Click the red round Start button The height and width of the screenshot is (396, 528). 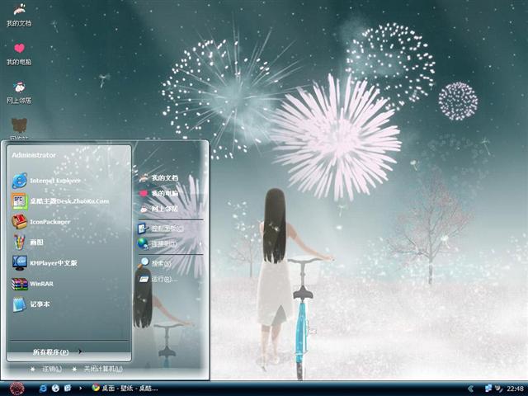point(16,389)
